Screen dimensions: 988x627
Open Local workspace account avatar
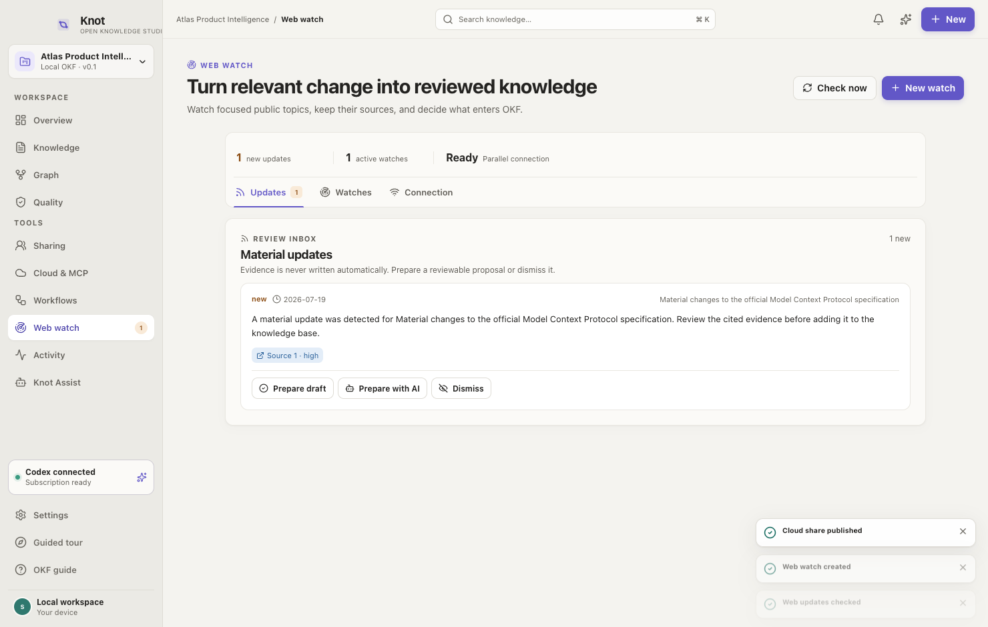point(22,606)
